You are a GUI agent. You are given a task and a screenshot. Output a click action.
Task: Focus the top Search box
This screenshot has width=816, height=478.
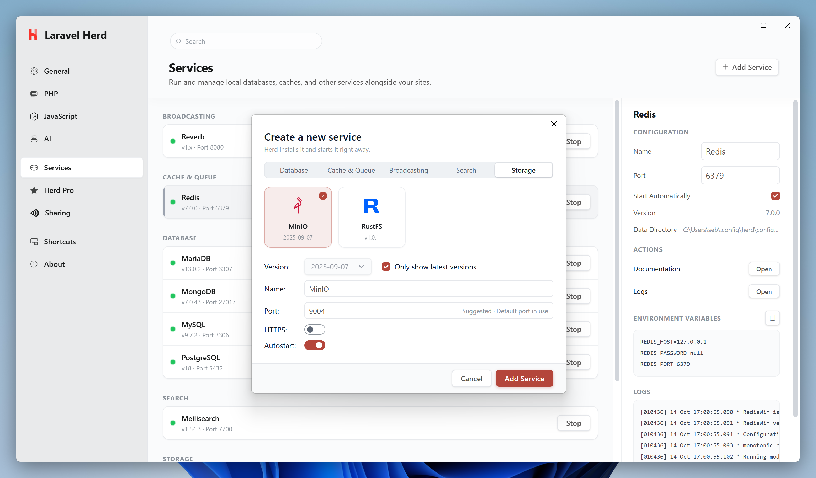246,41
